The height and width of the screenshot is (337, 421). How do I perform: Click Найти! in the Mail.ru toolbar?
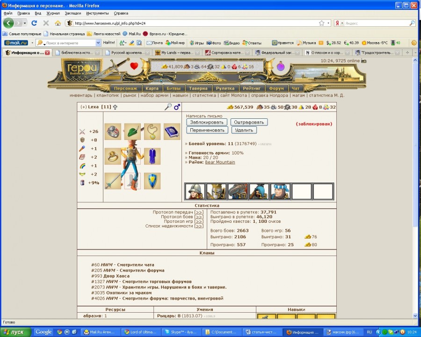pos(109,43)
